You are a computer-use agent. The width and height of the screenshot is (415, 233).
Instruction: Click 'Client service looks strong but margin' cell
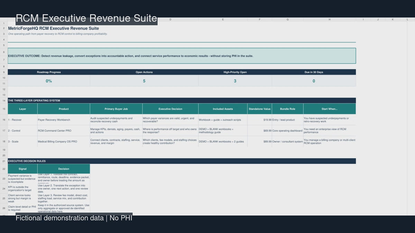tap(22, 198)
